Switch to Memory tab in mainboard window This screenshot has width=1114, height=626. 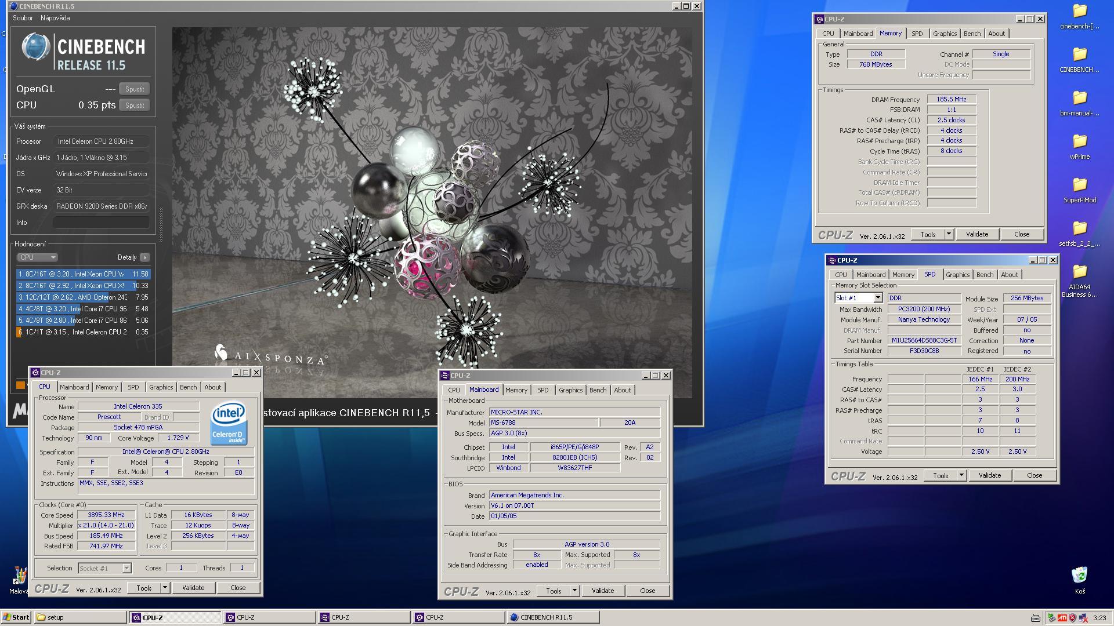[516, 390]
